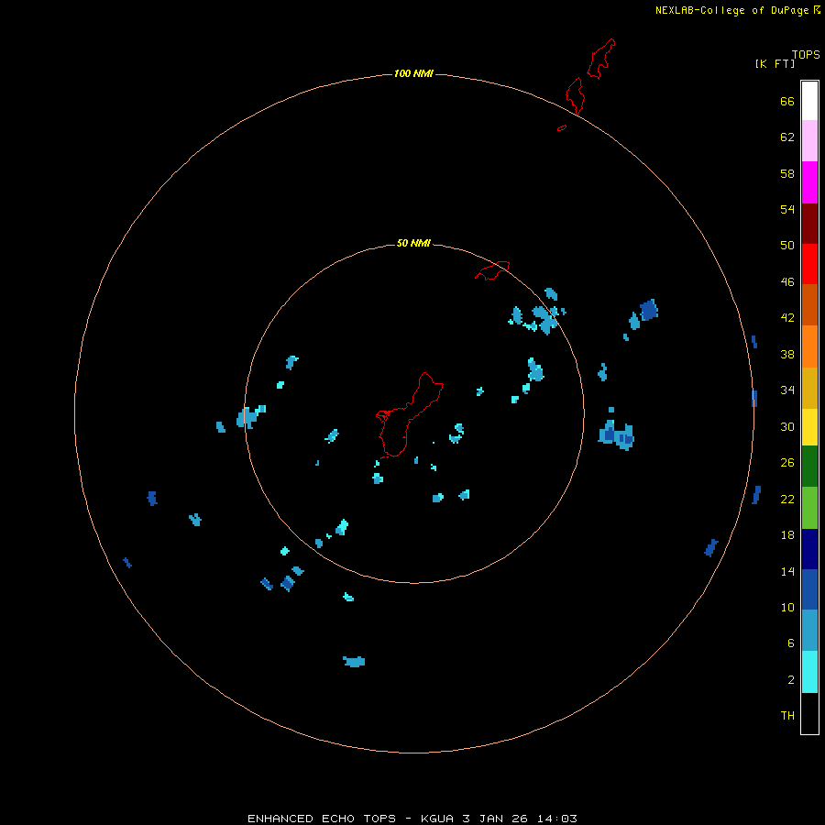Click the NEXLAB-College of DuPage credit text

(x=738, y=10)
